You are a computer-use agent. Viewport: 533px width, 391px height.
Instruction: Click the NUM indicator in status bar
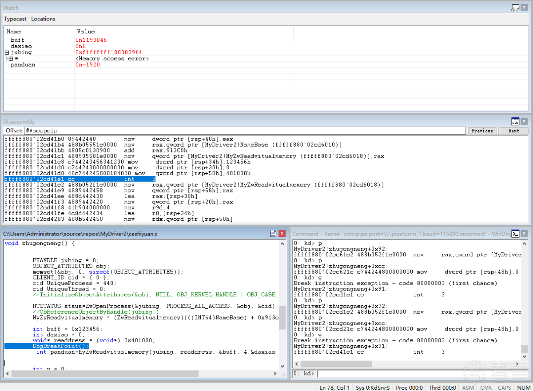point(523,387)
